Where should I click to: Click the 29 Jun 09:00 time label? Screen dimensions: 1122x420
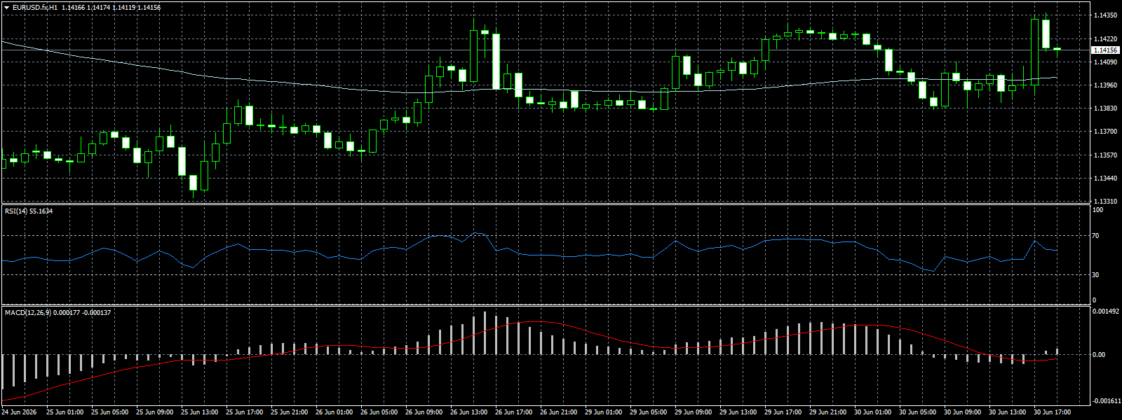[x=693, y=412]
